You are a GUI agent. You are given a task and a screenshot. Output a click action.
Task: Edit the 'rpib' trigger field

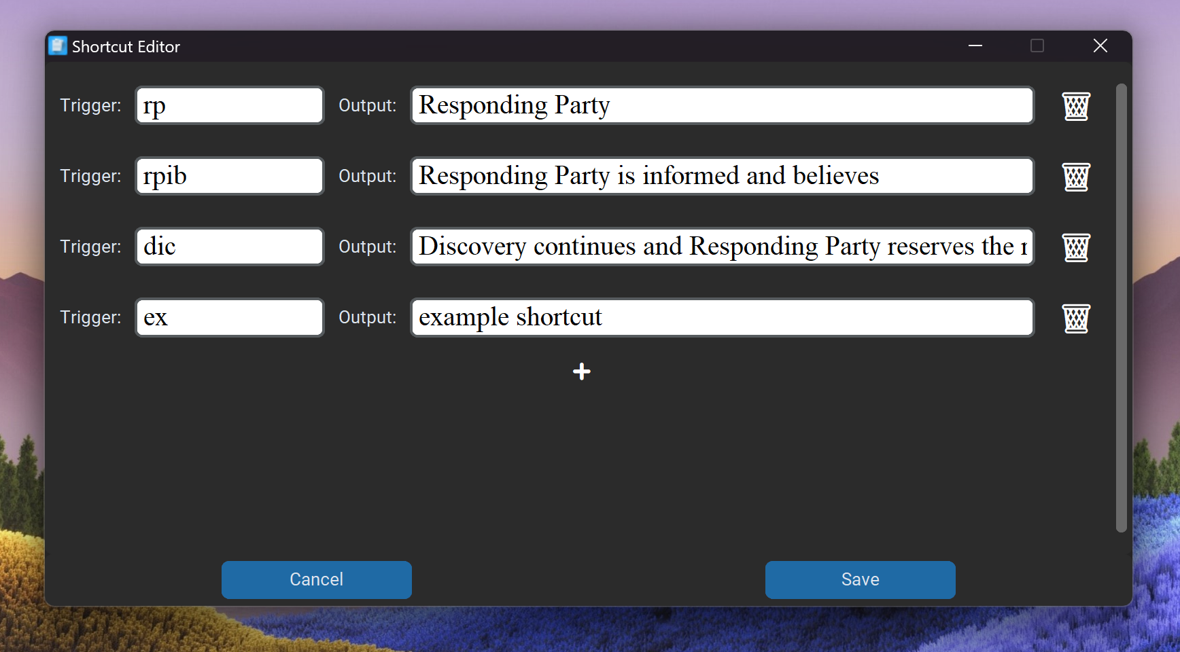tap(230, 177)
